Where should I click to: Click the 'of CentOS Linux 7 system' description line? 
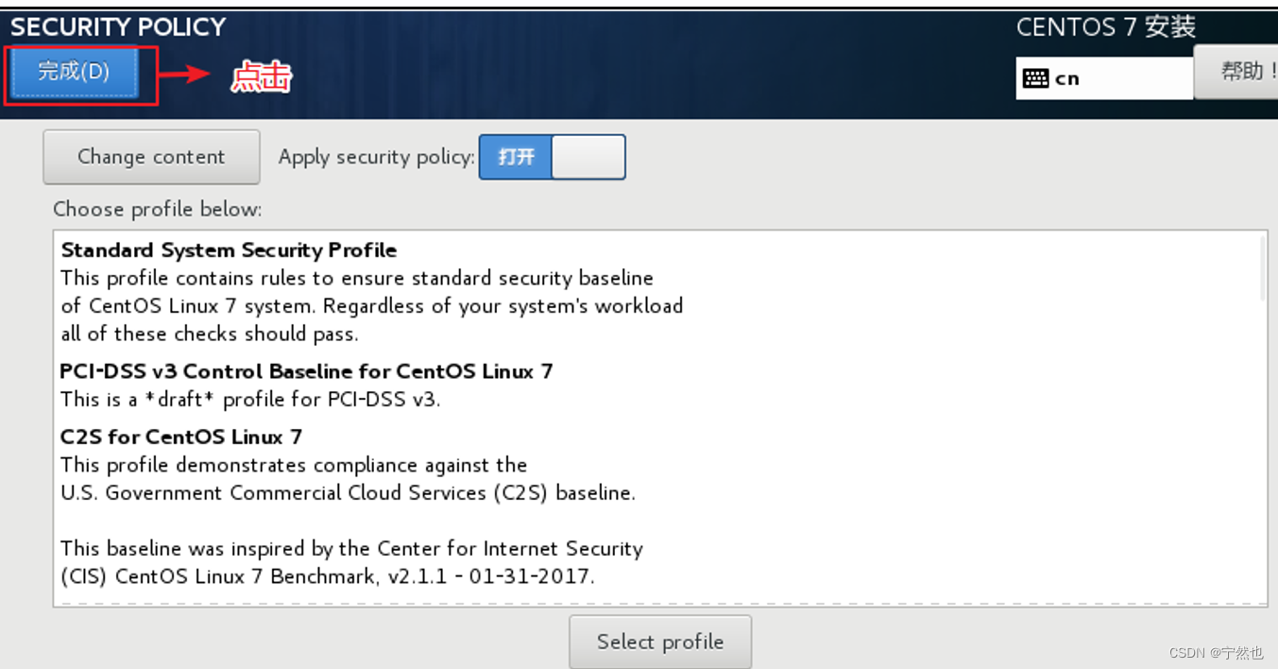coord(372,306)
